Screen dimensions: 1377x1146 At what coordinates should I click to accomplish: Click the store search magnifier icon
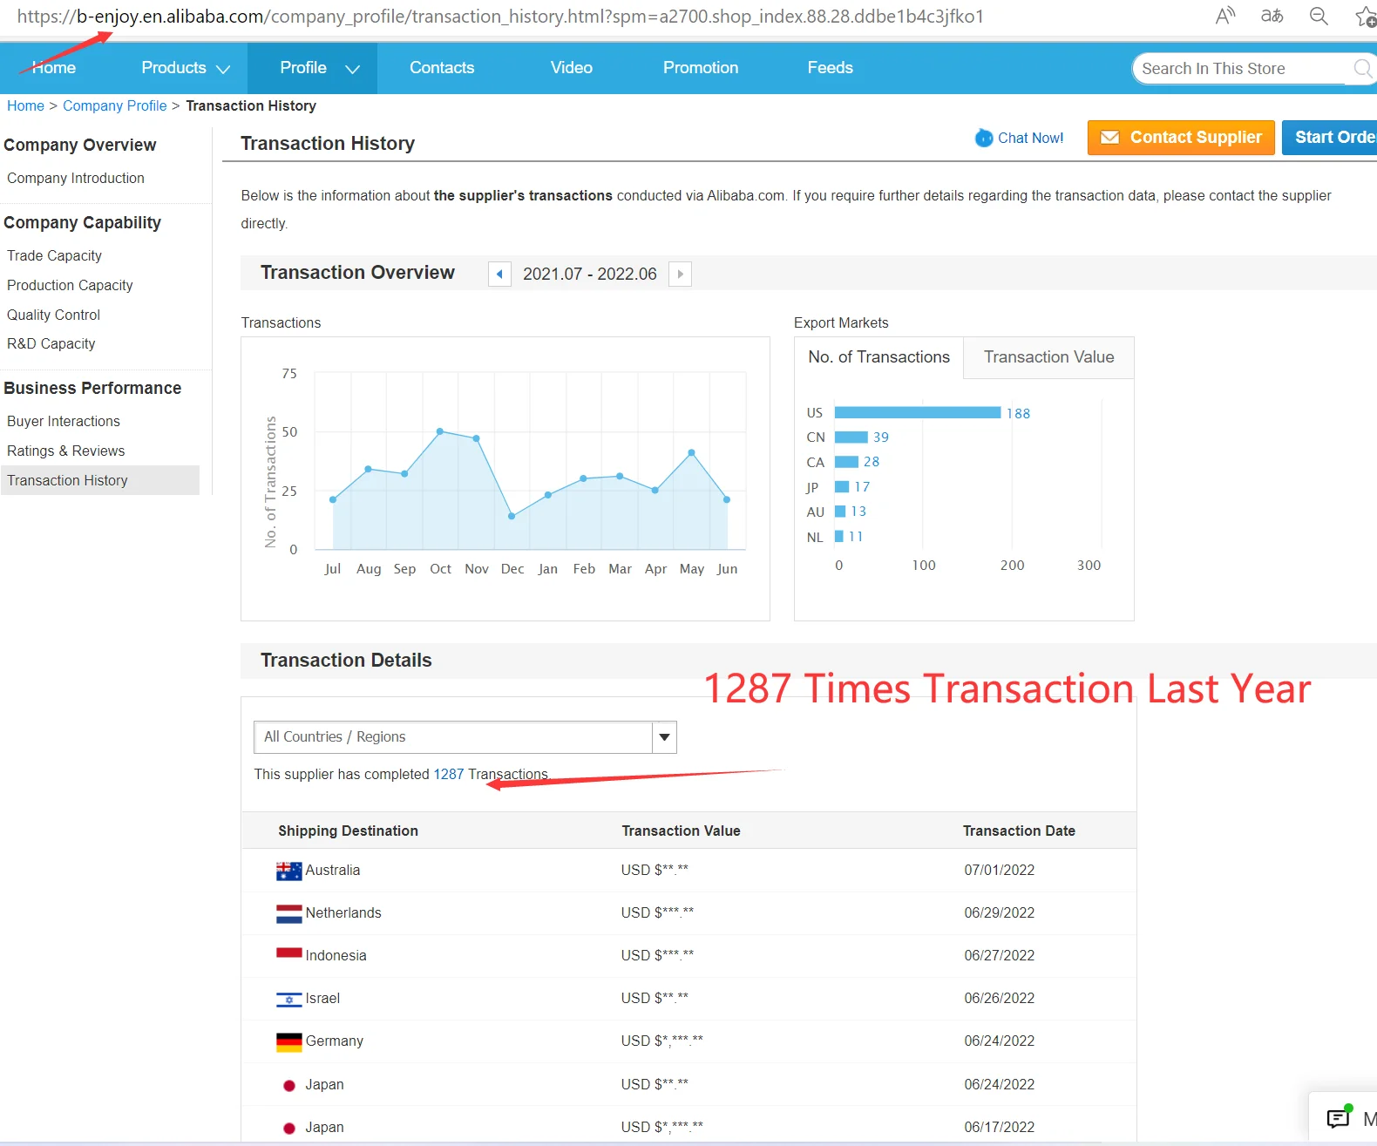(x=1362, y=68)
